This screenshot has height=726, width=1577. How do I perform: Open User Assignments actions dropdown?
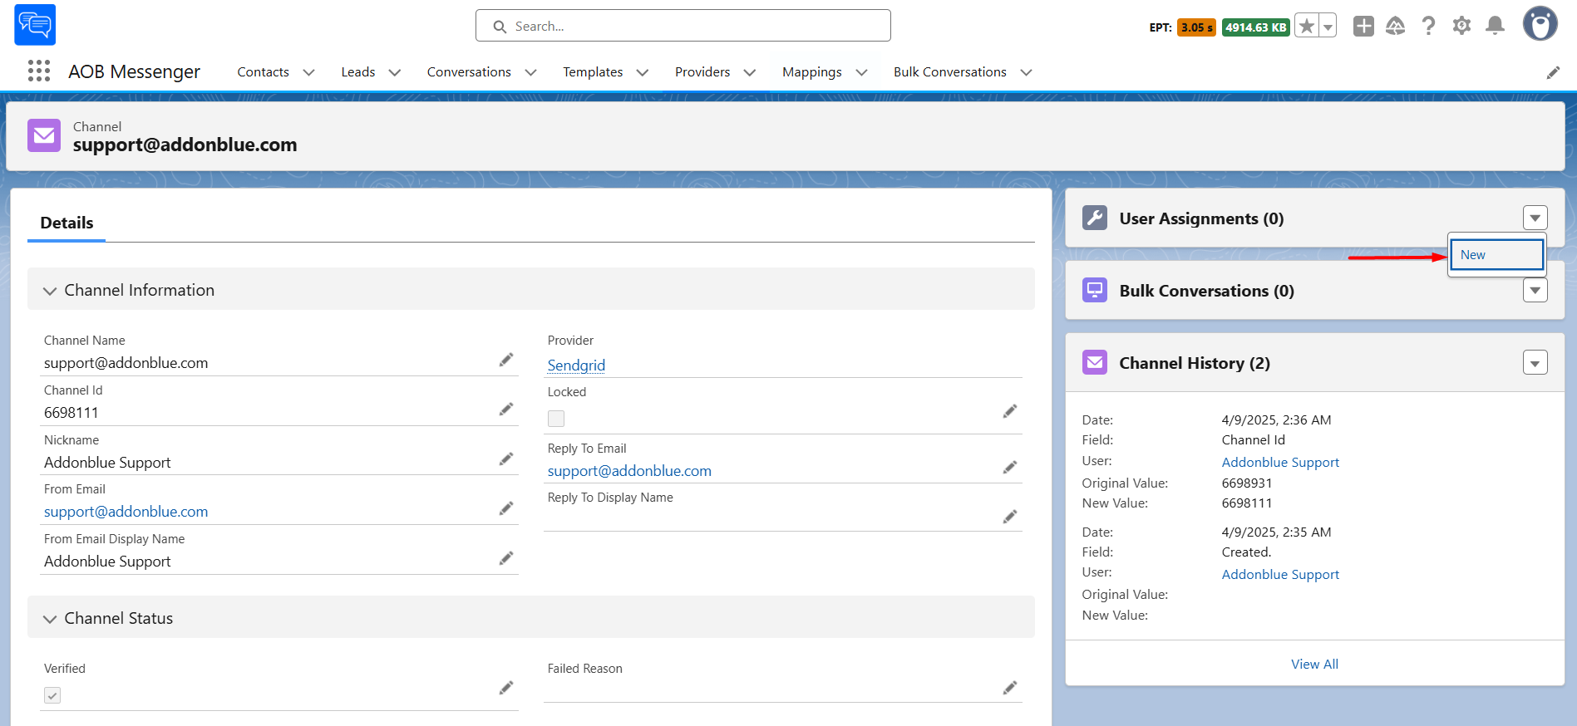coord(1535,218)
